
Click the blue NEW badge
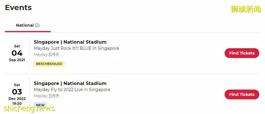(40, 105)
